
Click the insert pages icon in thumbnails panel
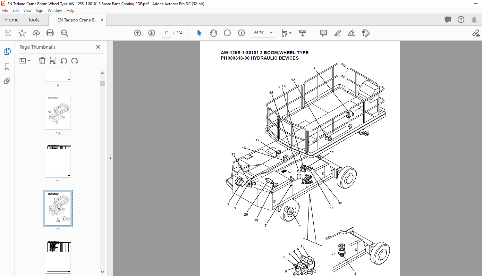[53, 61]
